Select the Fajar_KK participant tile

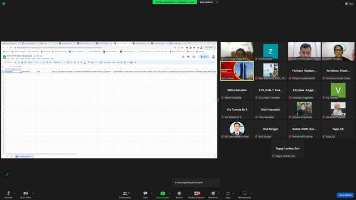tap(338, 129)
